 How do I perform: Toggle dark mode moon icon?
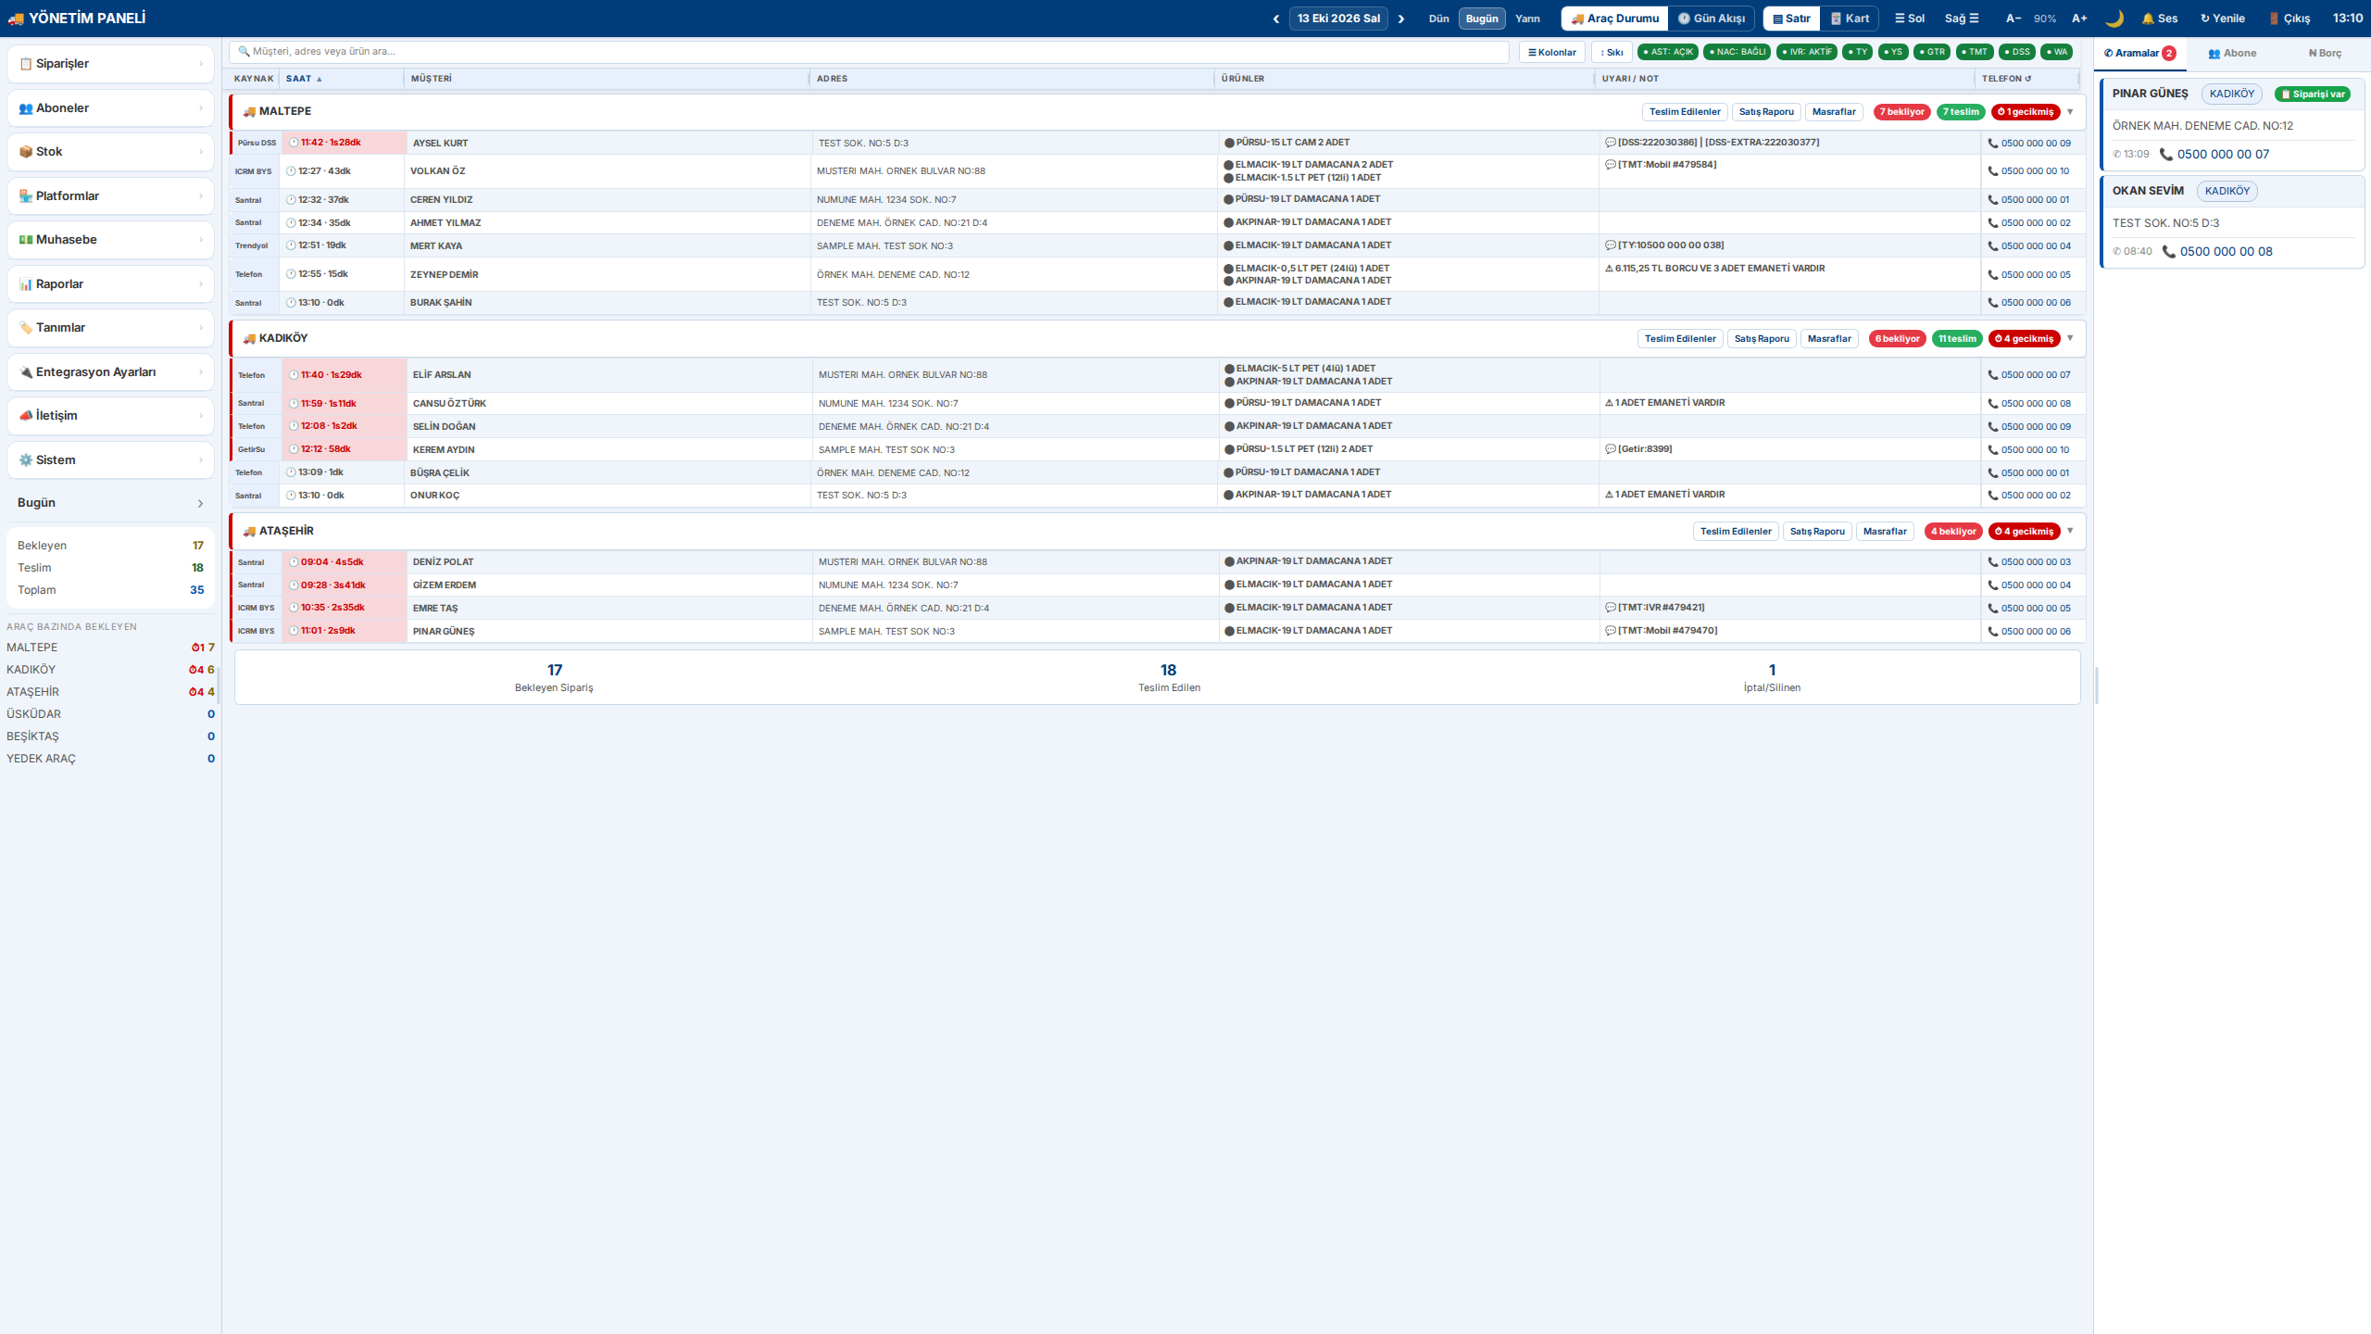[2114, 19]
